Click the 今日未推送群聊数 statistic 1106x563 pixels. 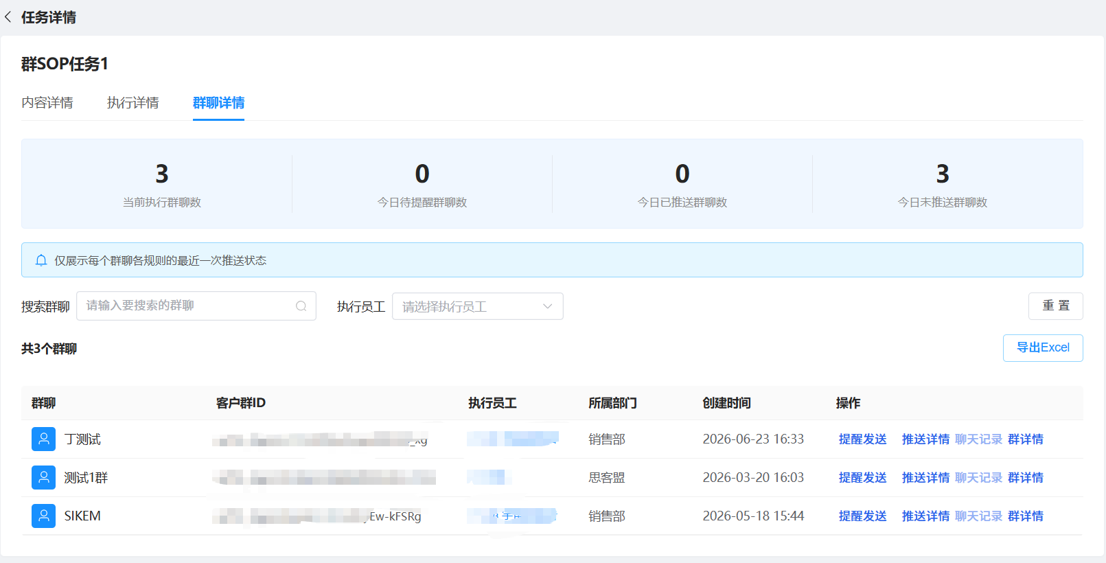click(943, 184)
